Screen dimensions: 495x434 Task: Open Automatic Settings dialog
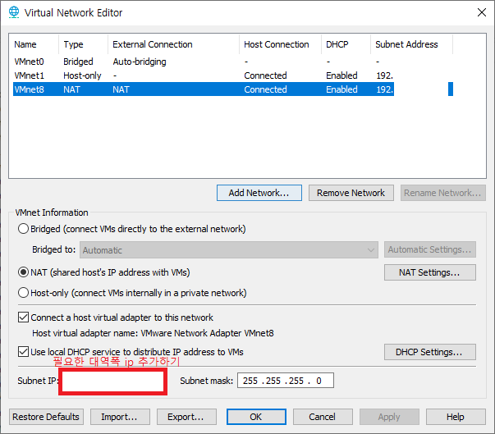tap(430, 249)
